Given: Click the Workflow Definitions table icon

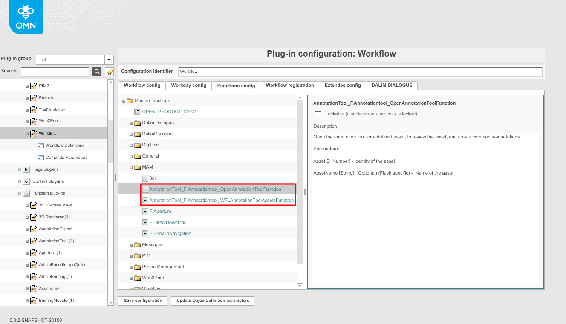Looking at the screenshot, I should tap(41, 145).
